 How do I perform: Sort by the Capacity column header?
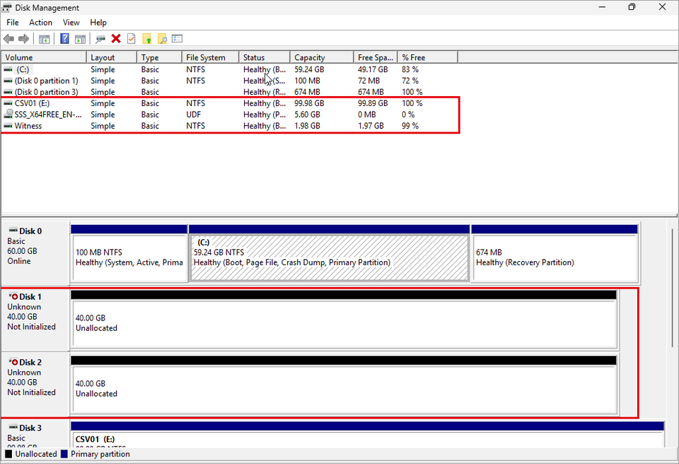pyautogui.click(x=322, y=57)
